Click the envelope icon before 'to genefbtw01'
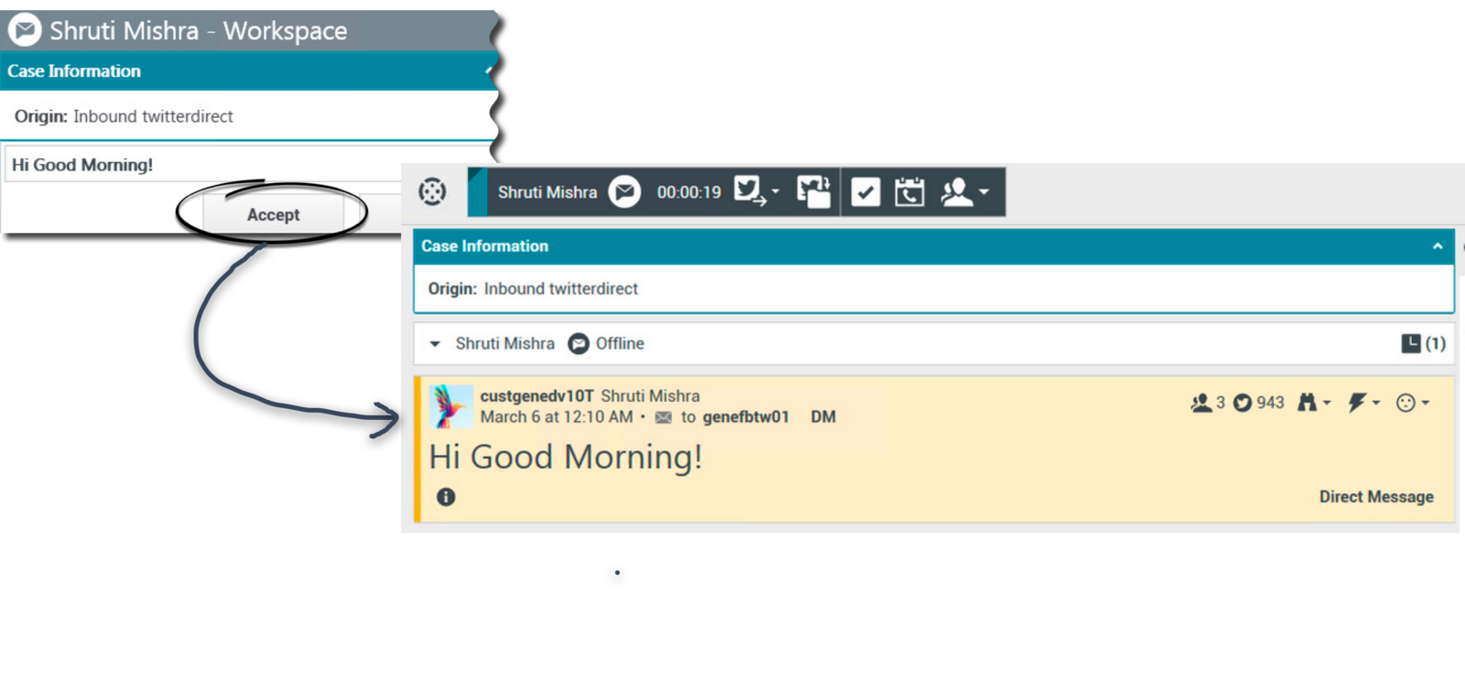 click(x=664, y=417)
